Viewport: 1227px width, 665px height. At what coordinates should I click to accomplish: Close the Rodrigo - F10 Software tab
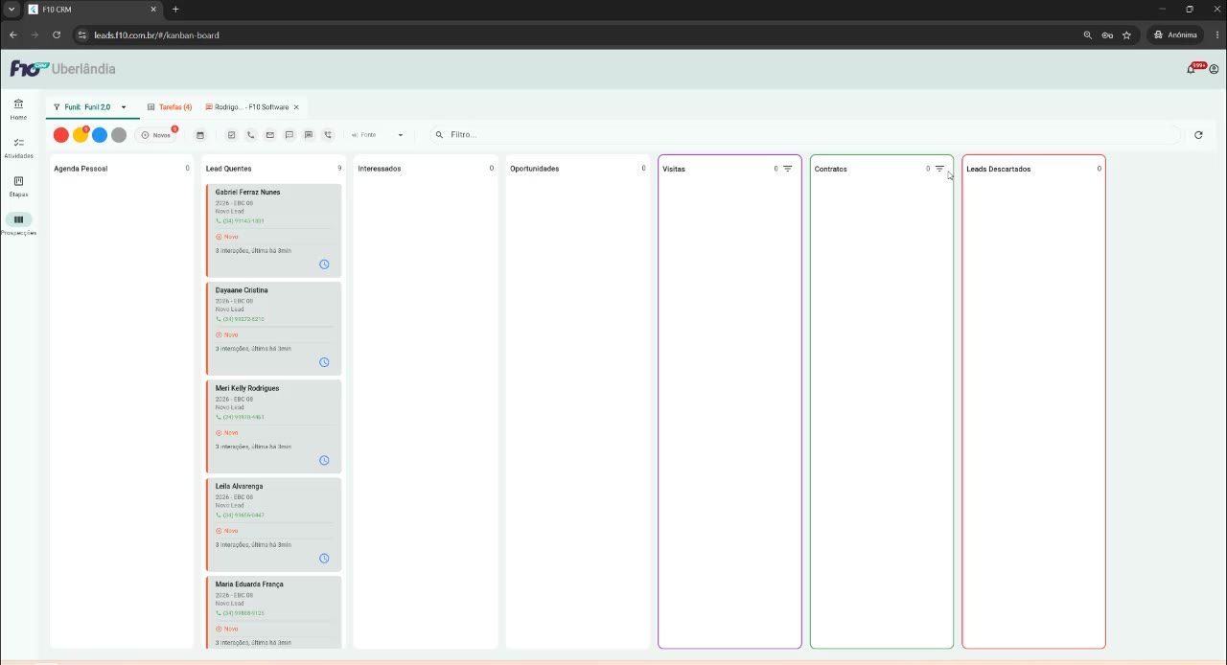(296, 107)
